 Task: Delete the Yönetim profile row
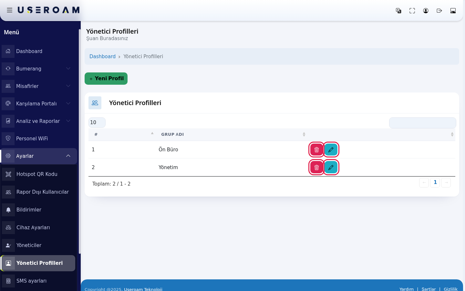coord(316,167)
